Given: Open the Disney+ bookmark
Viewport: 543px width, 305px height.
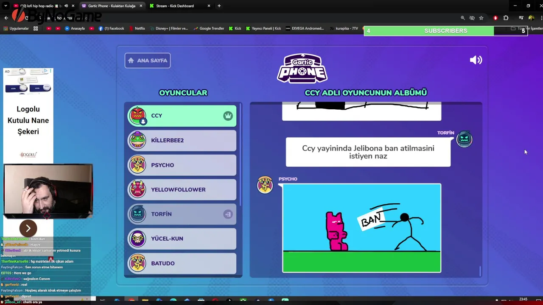Looking at the screenshot, I should pyautogui.click(x=169, y=28).
